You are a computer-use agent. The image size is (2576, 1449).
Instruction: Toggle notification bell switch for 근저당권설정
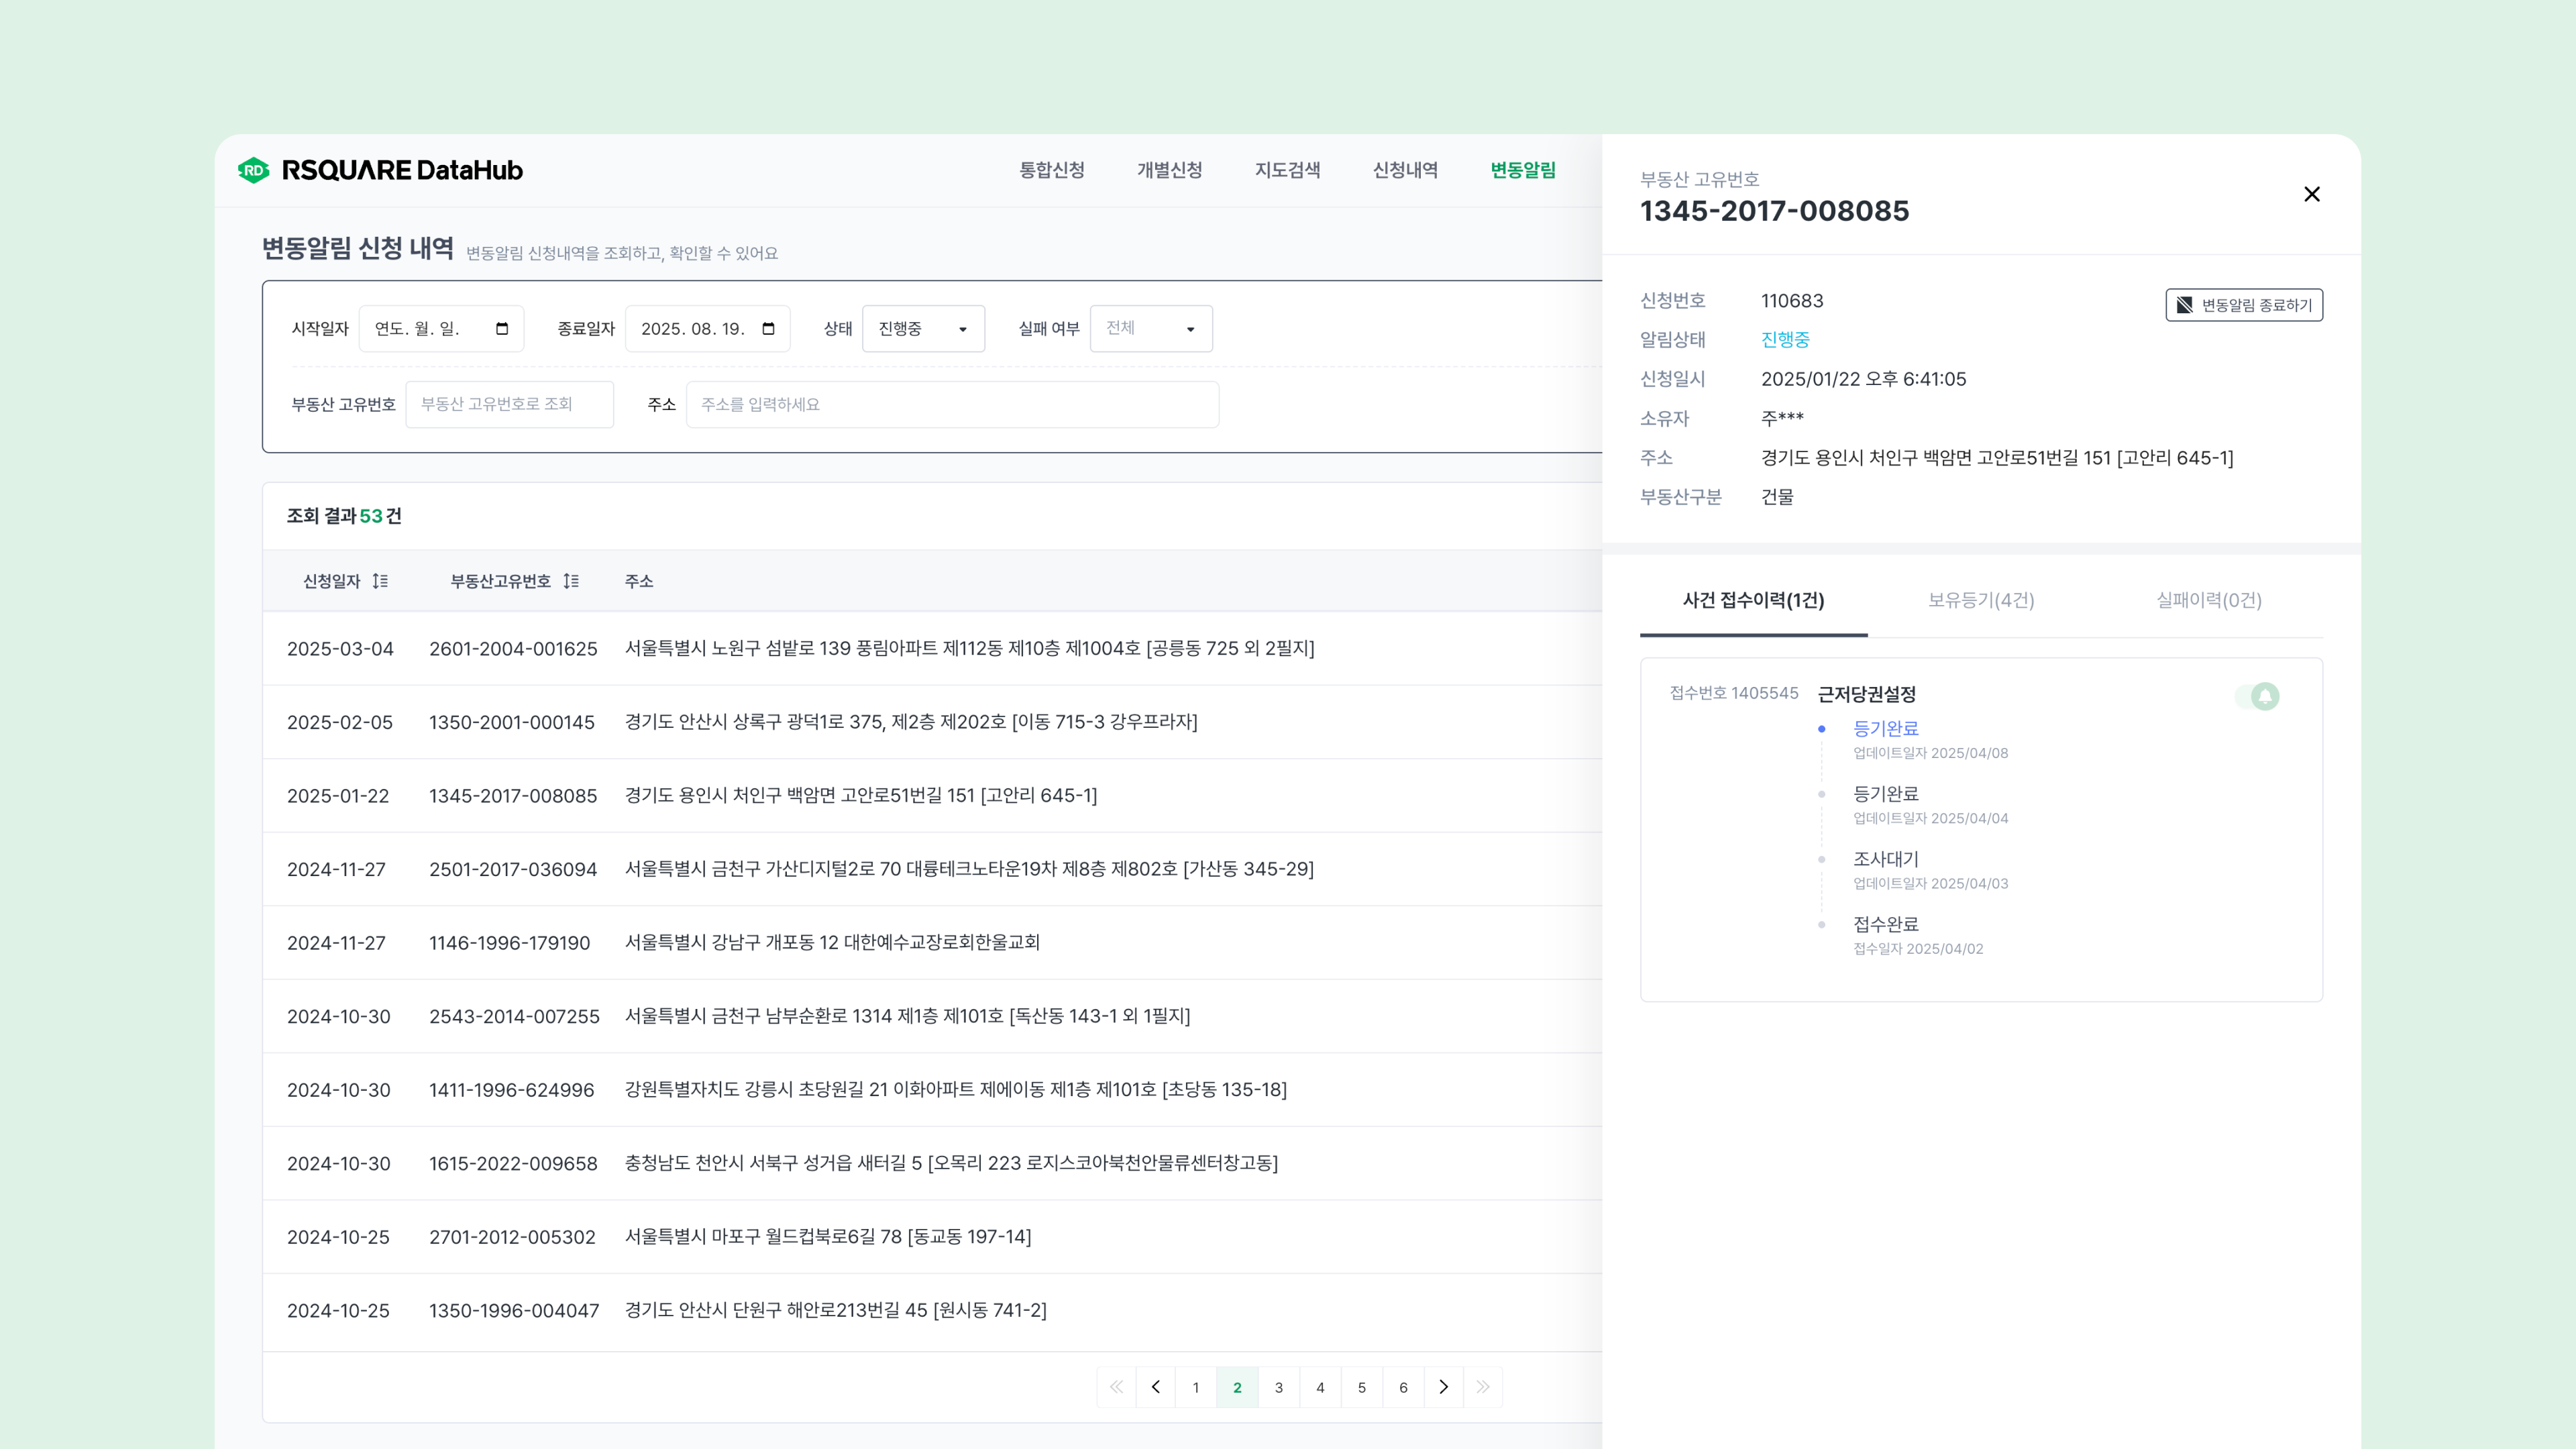2258,696
